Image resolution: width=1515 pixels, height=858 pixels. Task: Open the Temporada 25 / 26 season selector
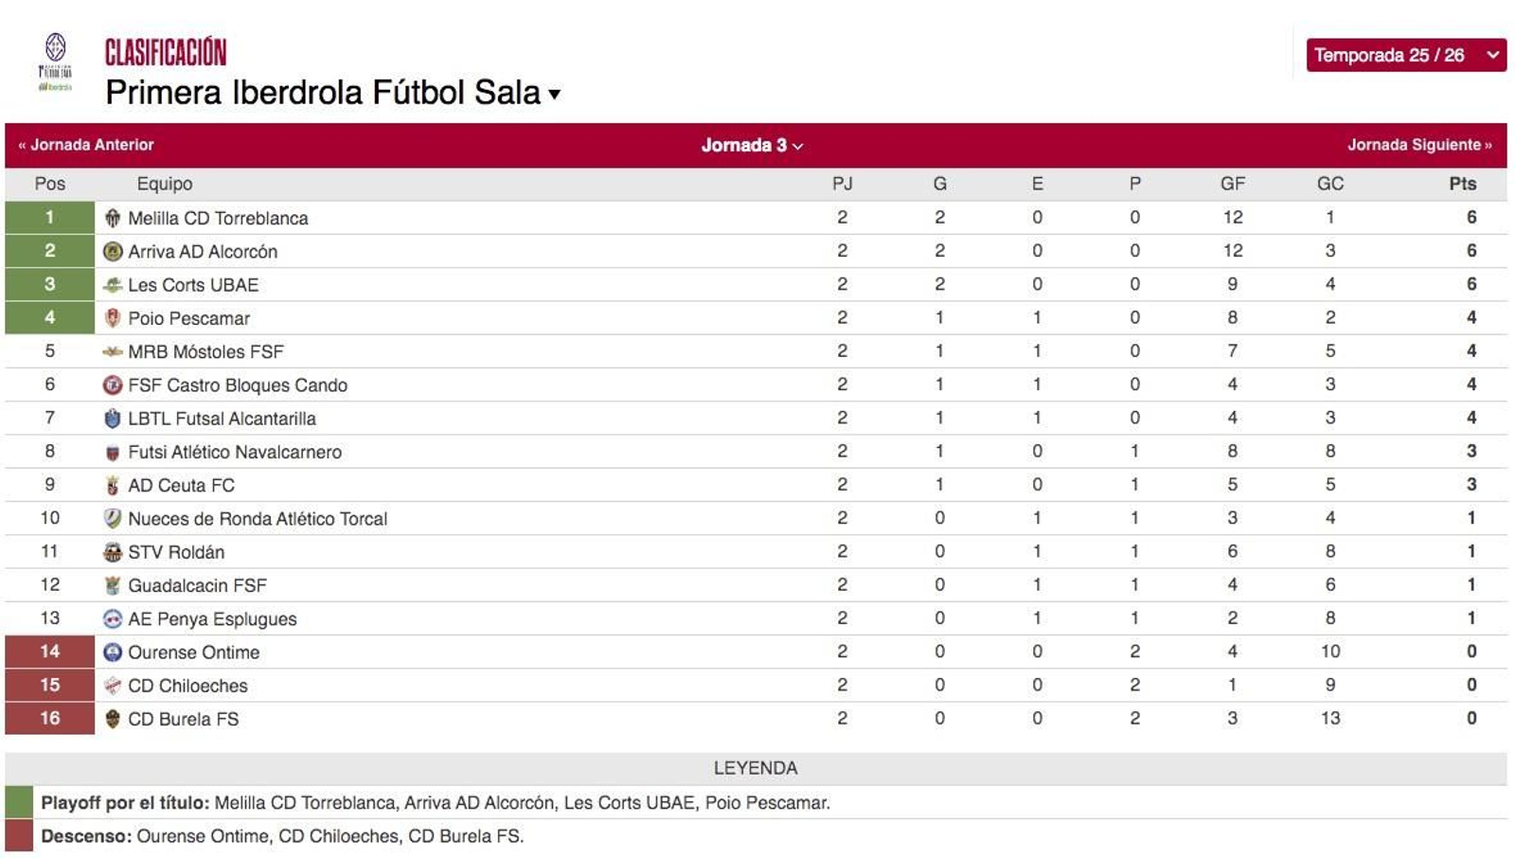(x=1405, y=55)
